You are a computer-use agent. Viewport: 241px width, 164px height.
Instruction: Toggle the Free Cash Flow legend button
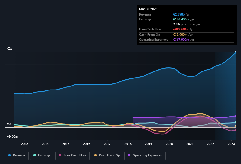click(x=73, y=156)
